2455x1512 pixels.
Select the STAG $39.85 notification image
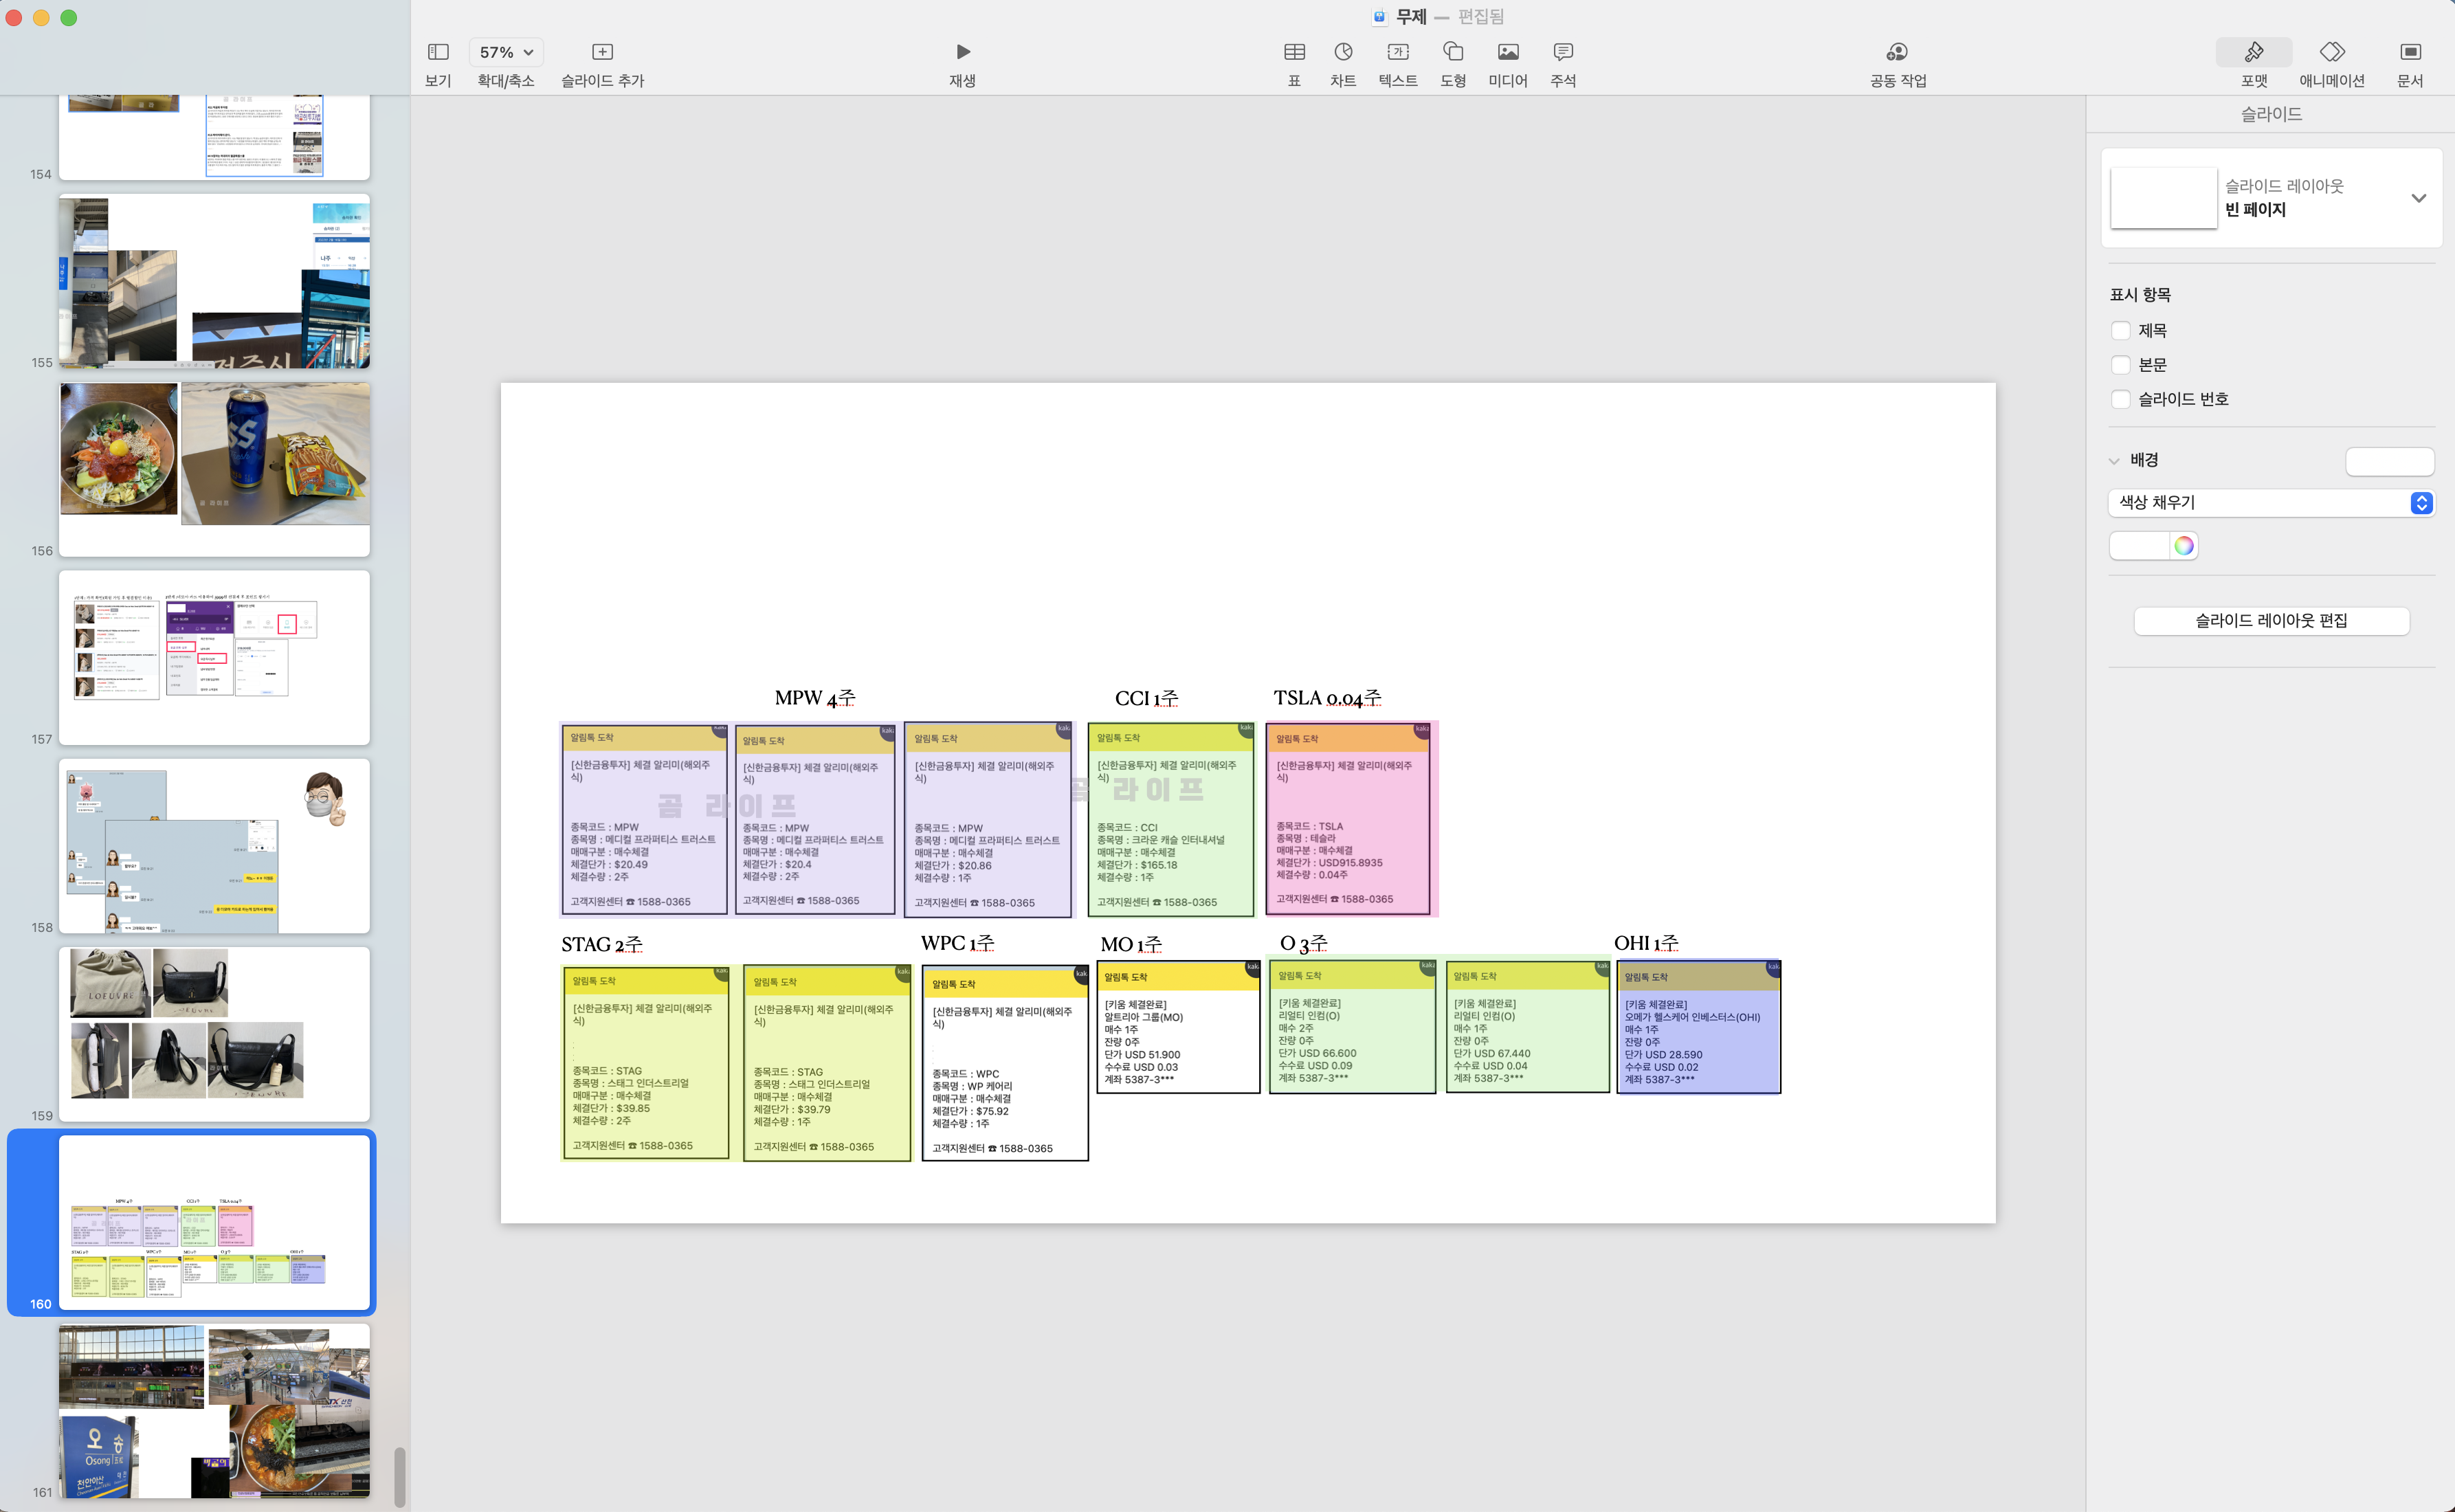point(647,1063)
